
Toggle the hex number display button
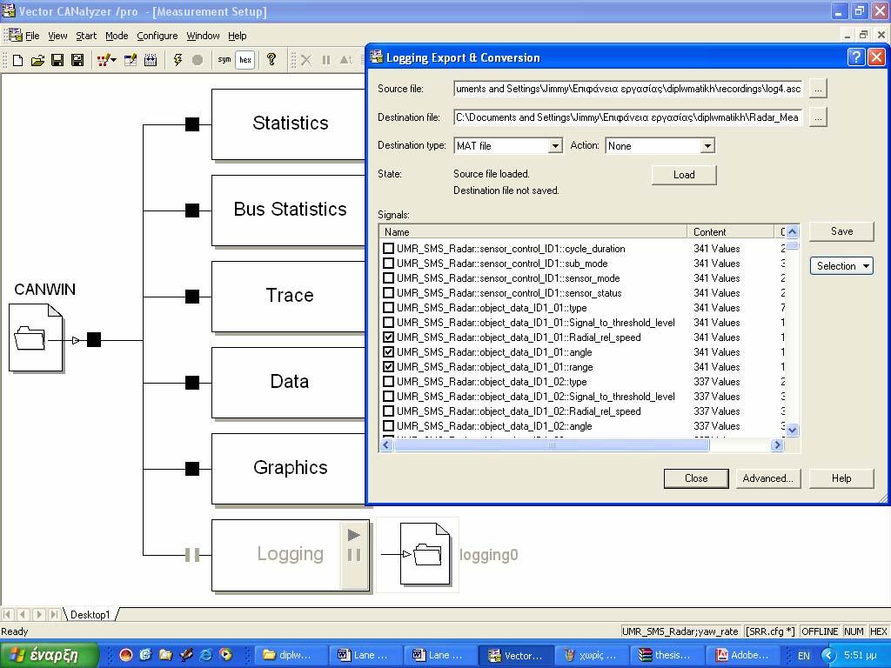pos(245,60)
